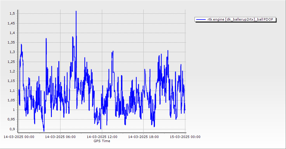This screenshot has width=286, height=149.
Task: Select the '1,05' y-axis label
Action: pos(11,100)
